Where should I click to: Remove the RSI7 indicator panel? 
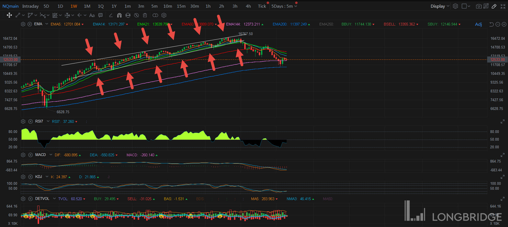30,121
